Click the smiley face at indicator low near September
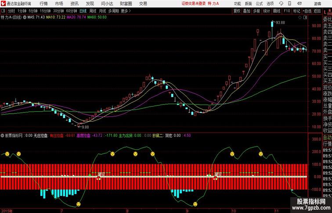 coord(195,204)
